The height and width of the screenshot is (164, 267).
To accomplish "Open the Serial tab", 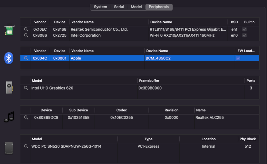I will (119, 7).
